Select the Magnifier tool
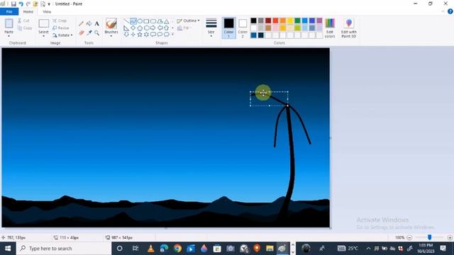454x255 pixels. click(96, 33)
